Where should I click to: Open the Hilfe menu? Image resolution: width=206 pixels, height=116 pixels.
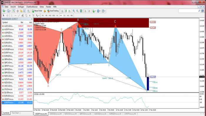point(55,7)
